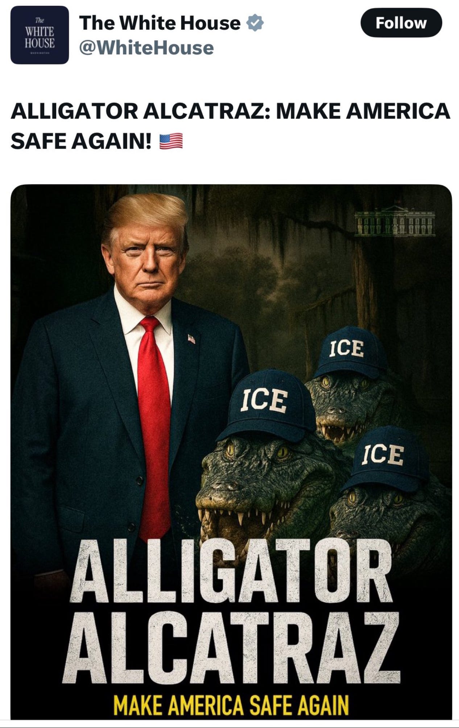This screenshot has height=728, width=459.
Task: Click the flag lapel pin on suit
Action: coord(191,339)
